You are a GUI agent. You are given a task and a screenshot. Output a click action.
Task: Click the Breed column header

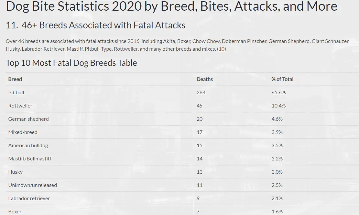(x=15, y=79)
